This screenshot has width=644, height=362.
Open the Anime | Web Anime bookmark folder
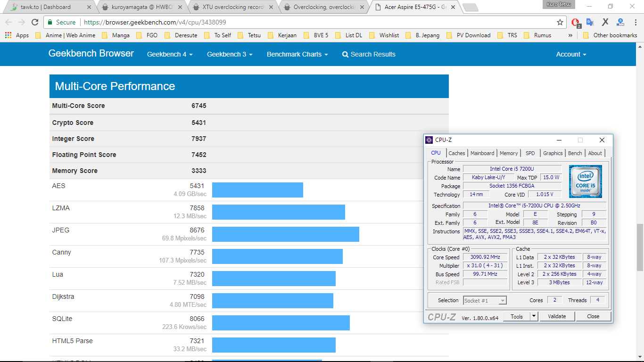coord(65,35)
